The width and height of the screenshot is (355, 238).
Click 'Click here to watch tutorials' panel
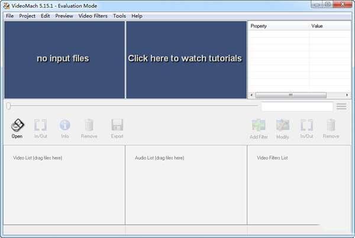pos(186,60)
